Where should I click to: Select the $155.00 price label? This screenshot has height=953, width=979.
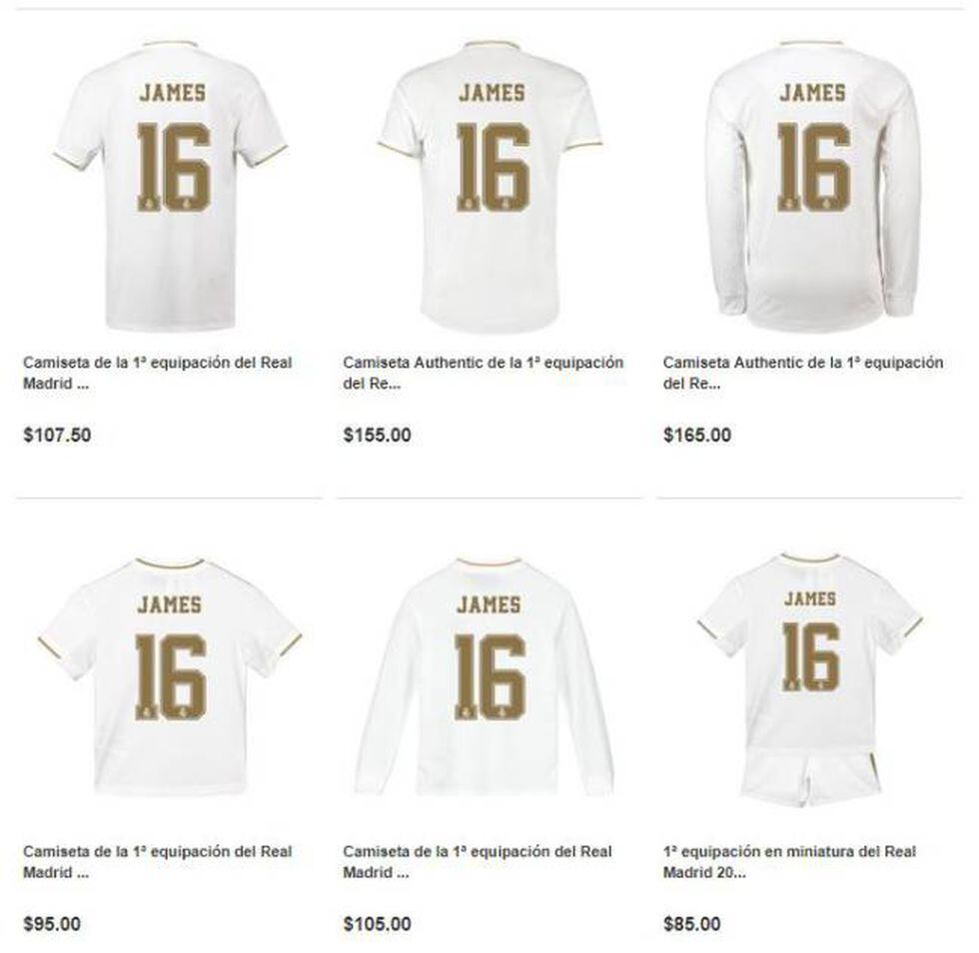point(378,436)
